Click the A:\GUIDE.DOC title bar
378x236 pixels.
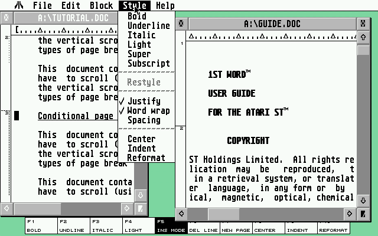coord(272,24)
